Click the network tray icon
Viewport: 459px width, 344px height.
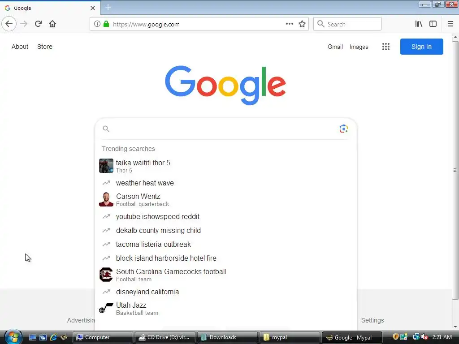416,337
